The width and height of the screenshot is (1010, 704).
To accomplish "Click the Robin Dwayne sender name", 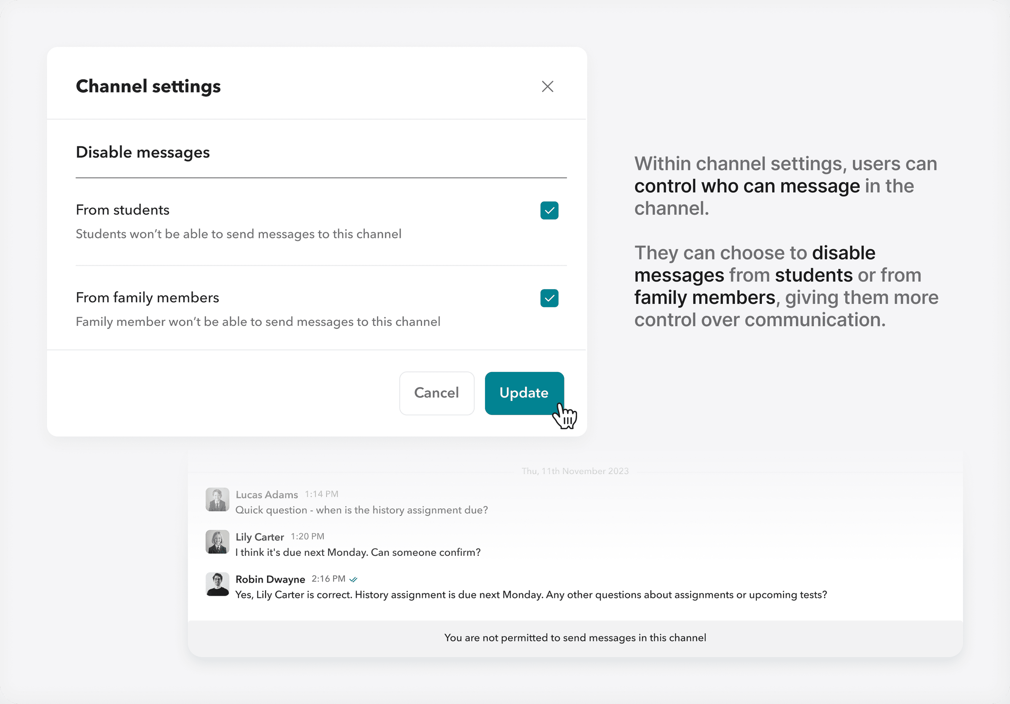I will coord(270,579).
